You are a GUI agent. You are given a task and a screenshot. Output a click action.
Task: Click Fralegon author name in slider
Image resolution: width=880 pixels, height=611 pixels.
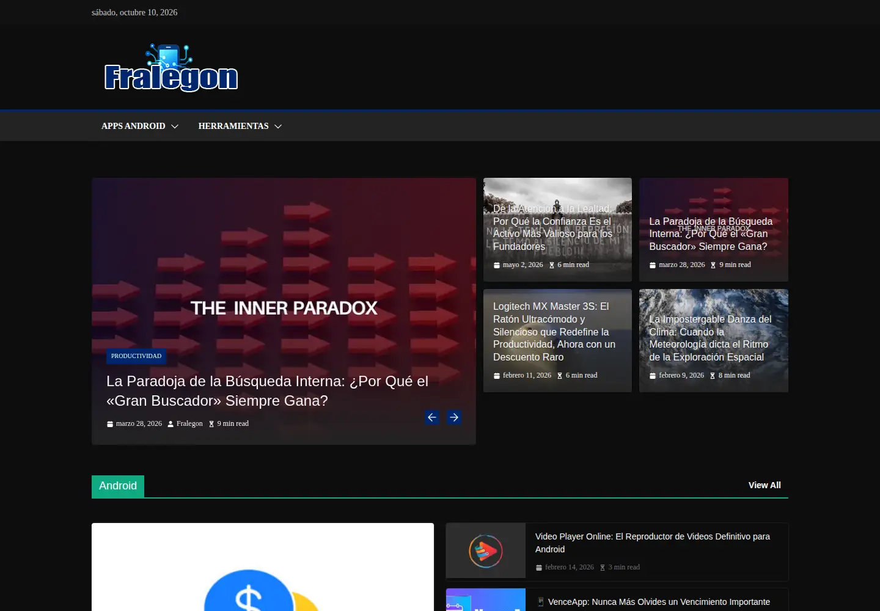tap(189, 424)
